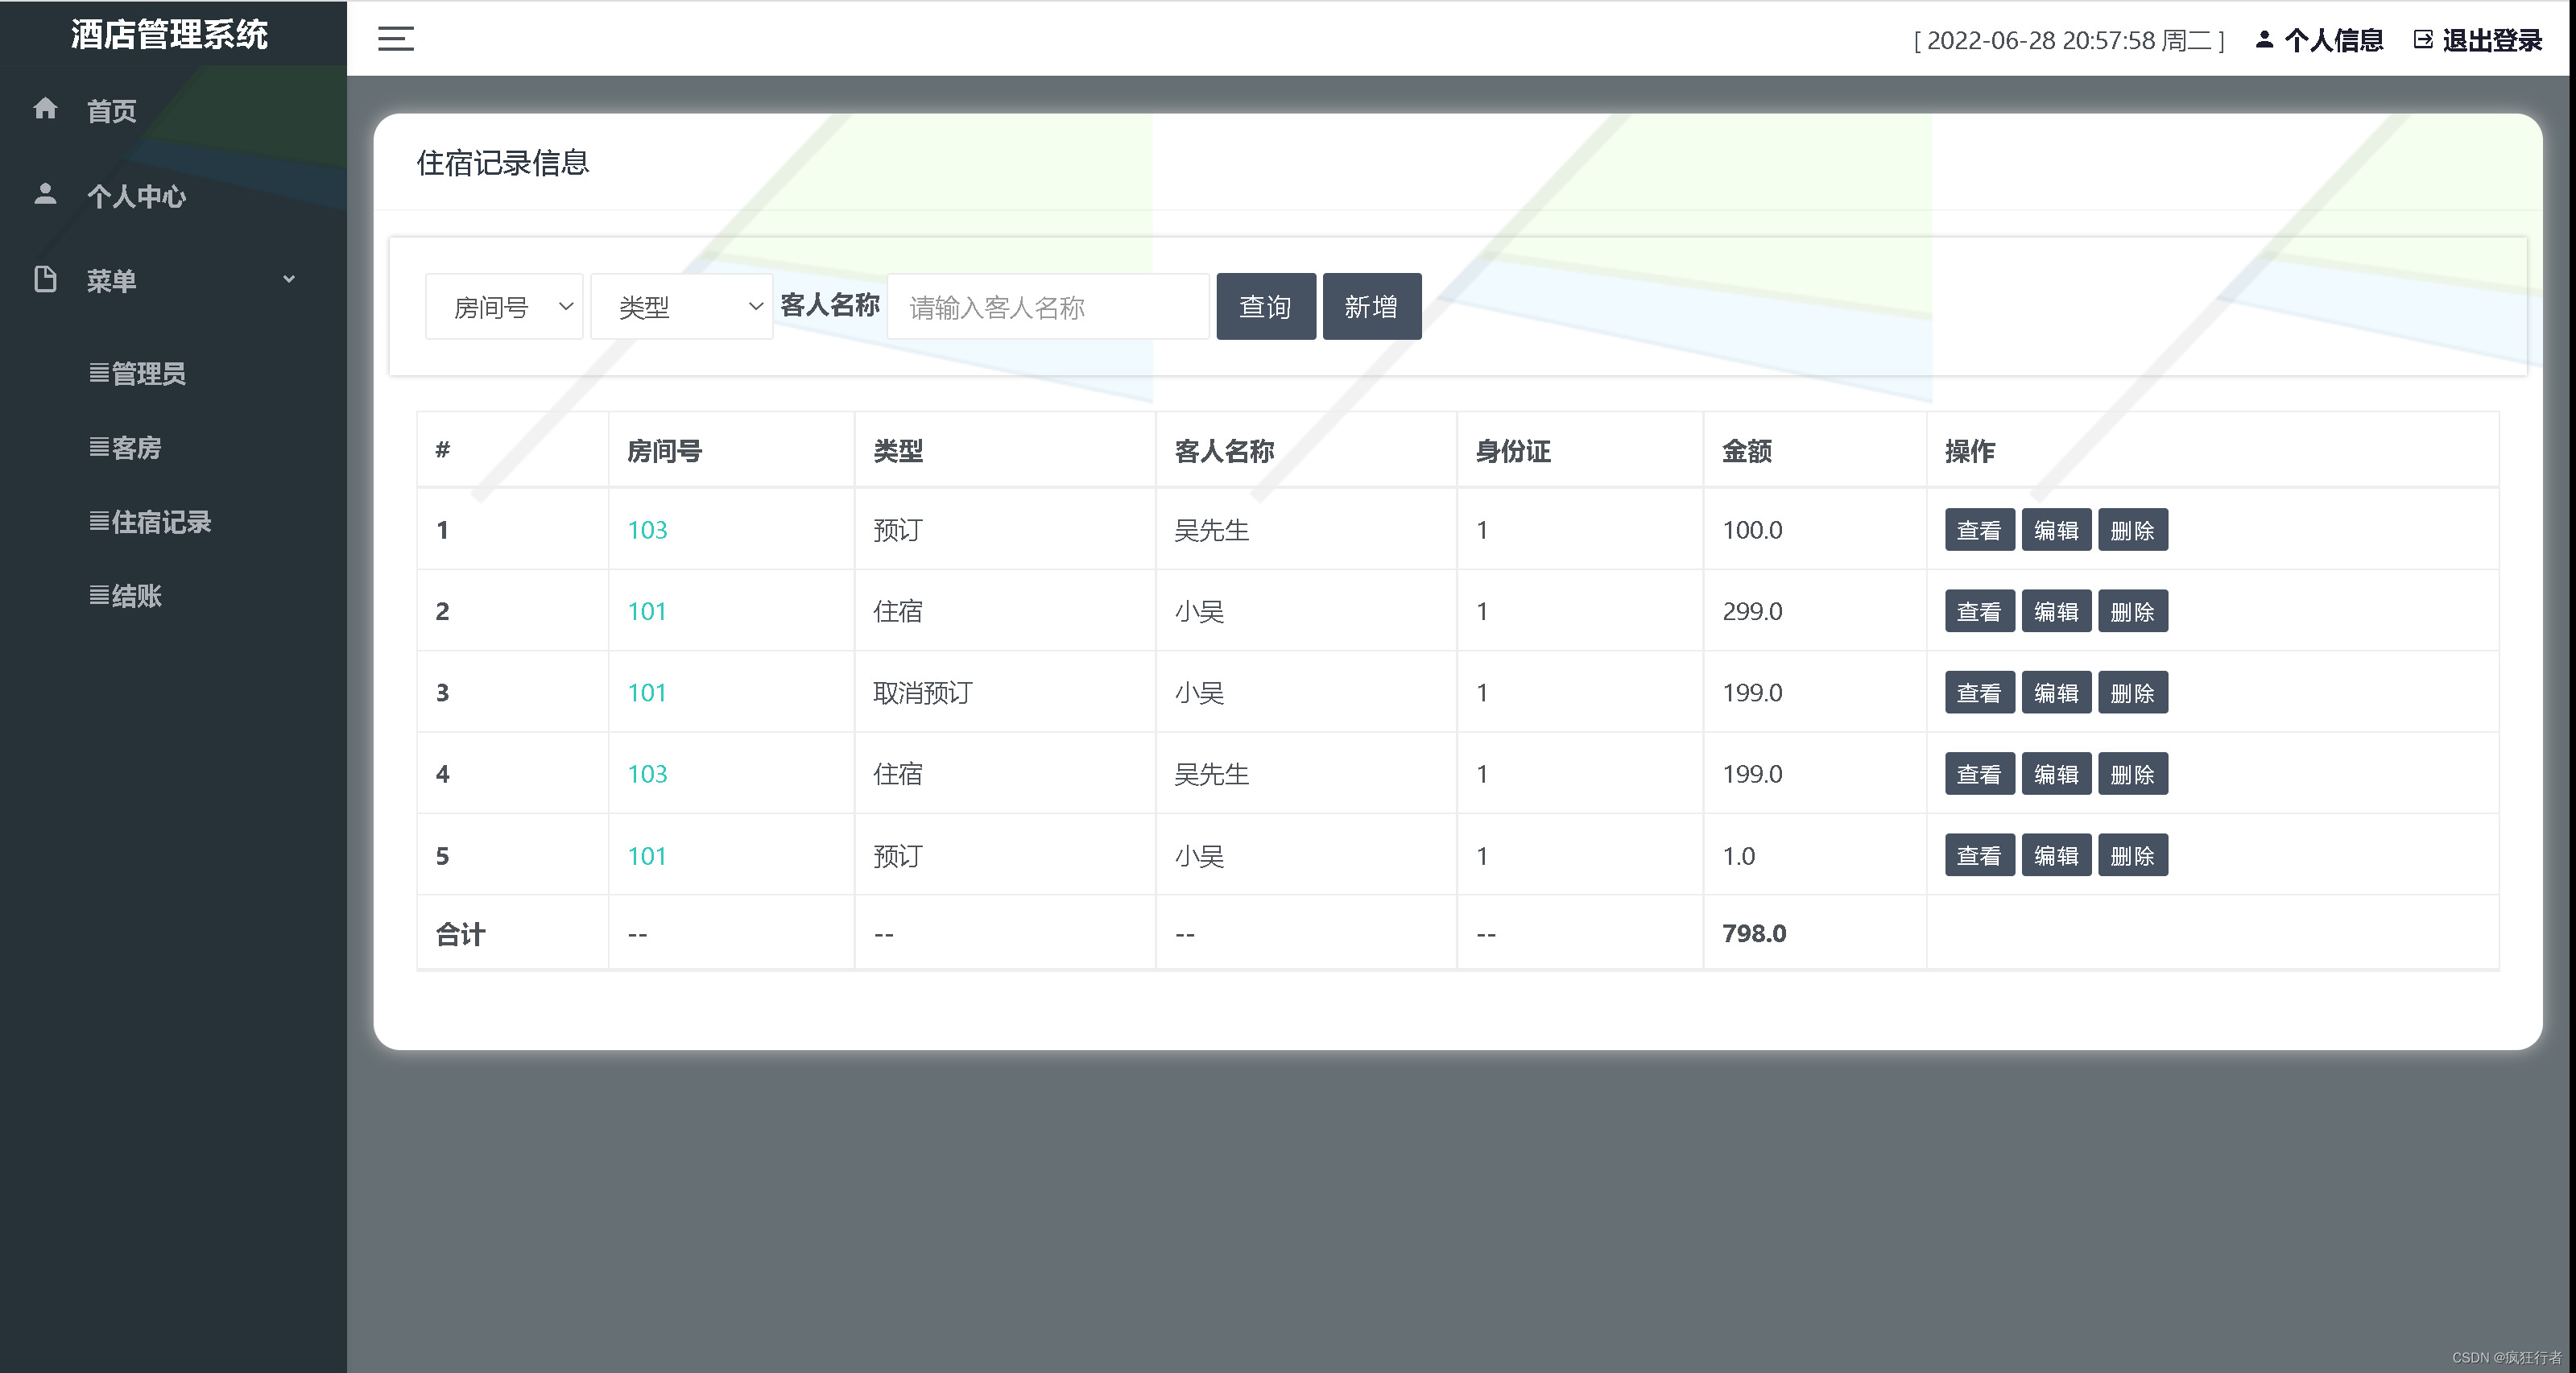
Task: Collapse the 菜单 chevron arrow
Action: click(289, 279)
